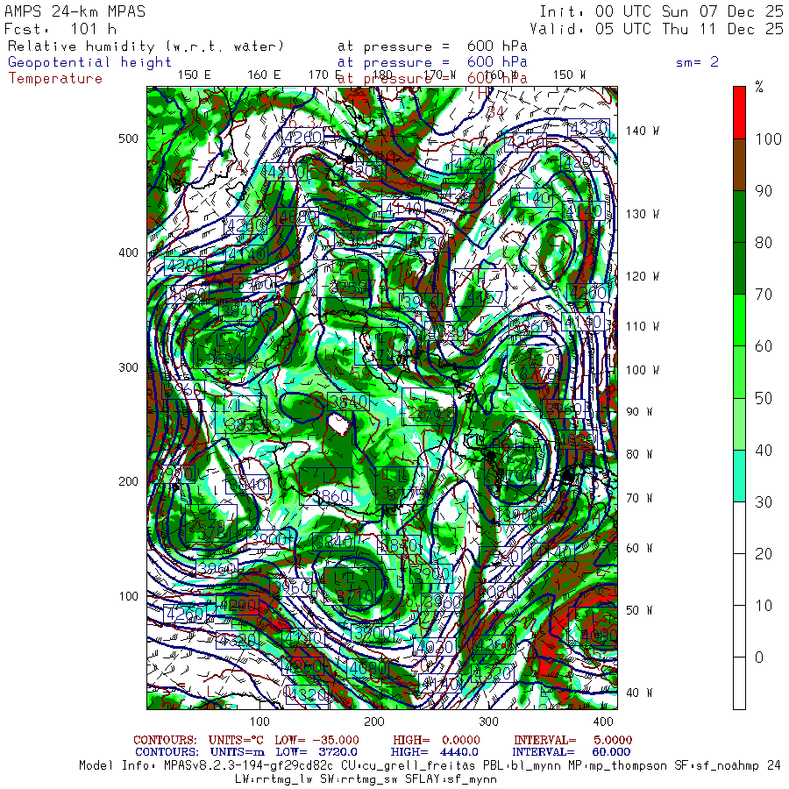Click the 'Valid: 05 UTC Thu 11 Dec 25' text
This screenshot has width=789, height=789.
coord(657,29)
